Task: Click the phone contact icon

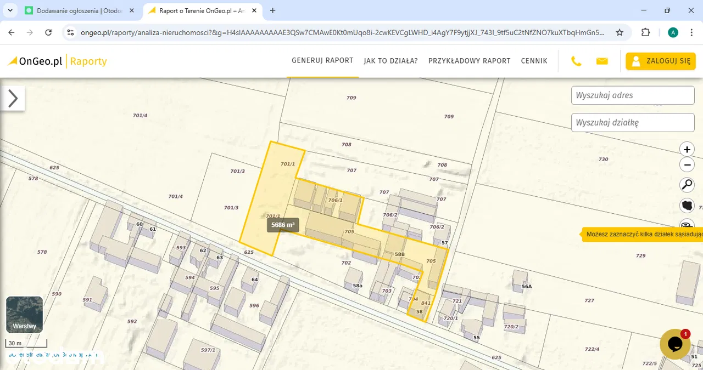Action: [x=576, y=61]
